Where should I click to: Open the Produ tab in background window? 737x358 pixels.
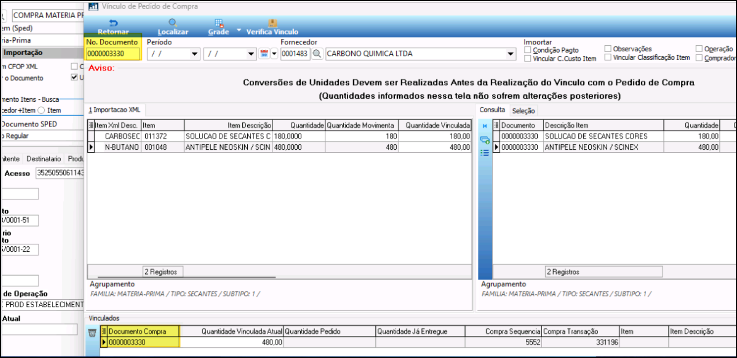[x=75, y=159]
